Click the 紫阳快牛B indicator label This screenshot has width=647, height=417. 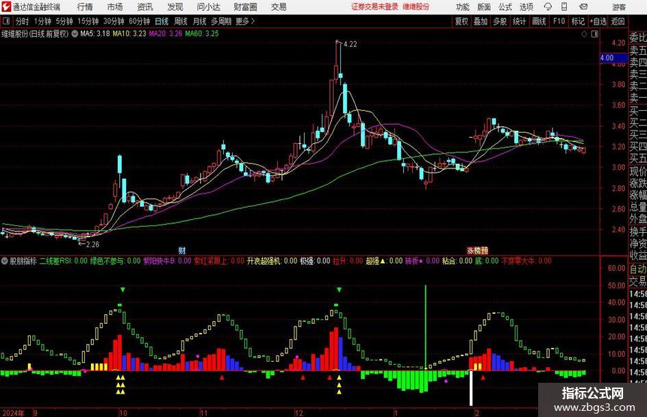coord(167,261)
